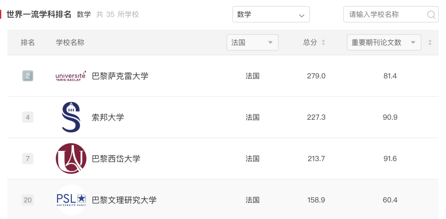Expand the 重要期刊论文数 indicator dropdown
This screenshot has width=446, height=219.
pos(384,43)
